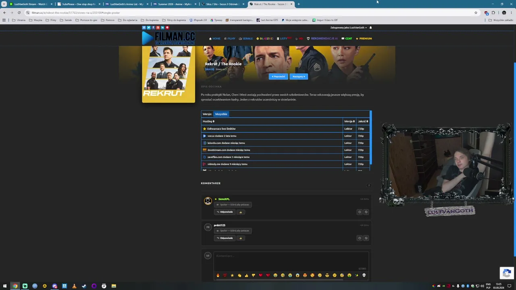This screenshot has width=516, height=290.
Task: Open the SERIALE menu item
Action: point(246,39)
